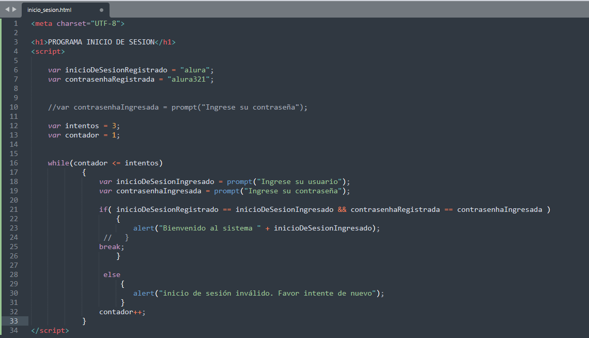Image resolution: width=589 pixels, height=338 pixels.
Task: Click string "Ingrese su contraseña" on line 19
Action: [292, 191]
